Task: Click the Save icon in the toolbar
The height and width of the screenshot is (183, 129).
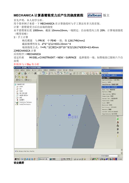Action: click(22, 73)
